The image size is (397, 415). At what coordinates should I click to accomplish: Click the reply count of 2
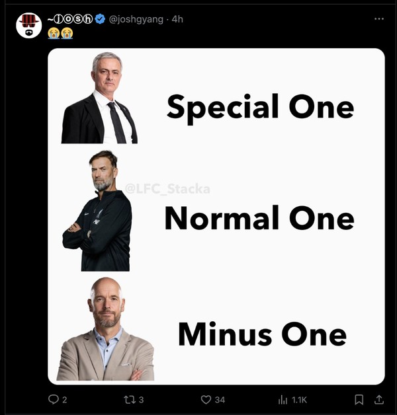64,400
